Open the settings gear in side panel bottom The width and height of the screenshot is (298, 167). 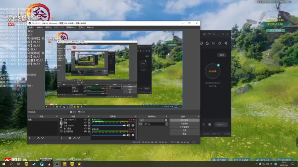pos(210,124)
